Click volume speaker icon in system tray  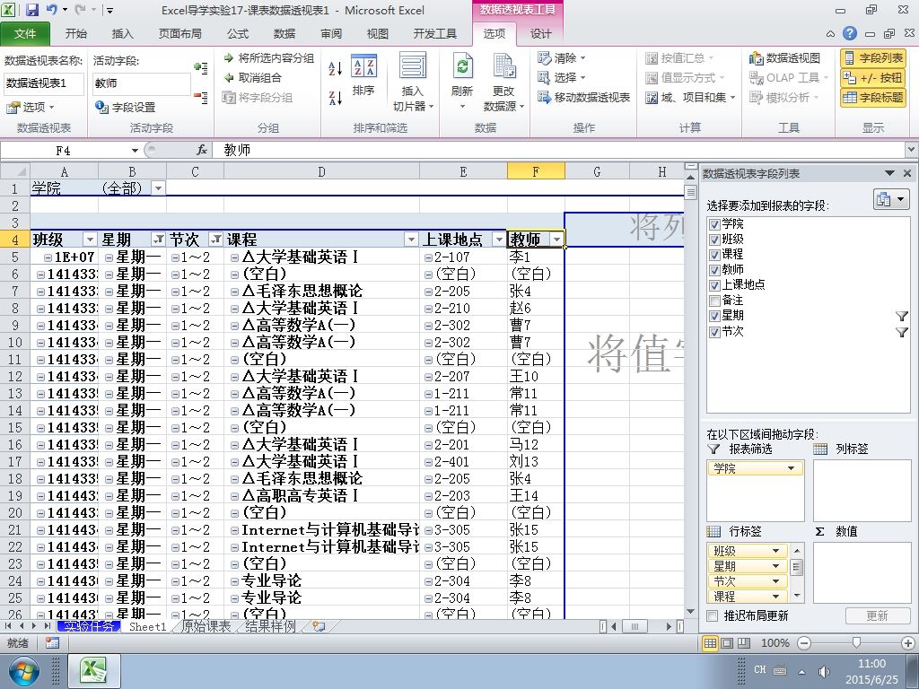click(x=824, y=671)
